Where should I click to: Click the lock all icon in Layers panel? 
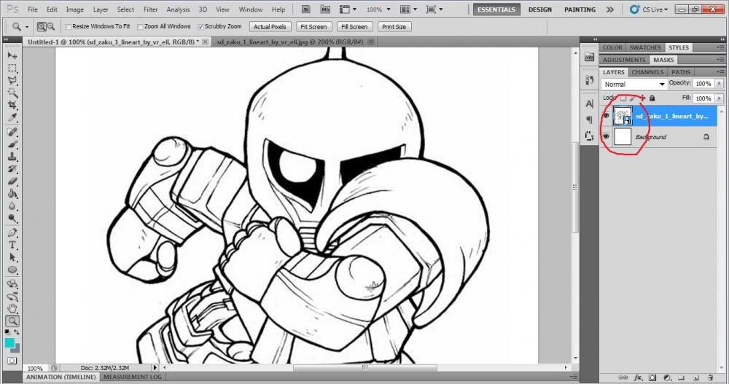(652, 98)
